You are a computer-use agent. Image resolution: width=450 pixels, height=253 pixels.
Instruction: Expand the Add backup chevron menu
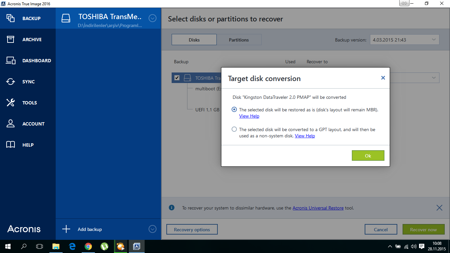152,229
